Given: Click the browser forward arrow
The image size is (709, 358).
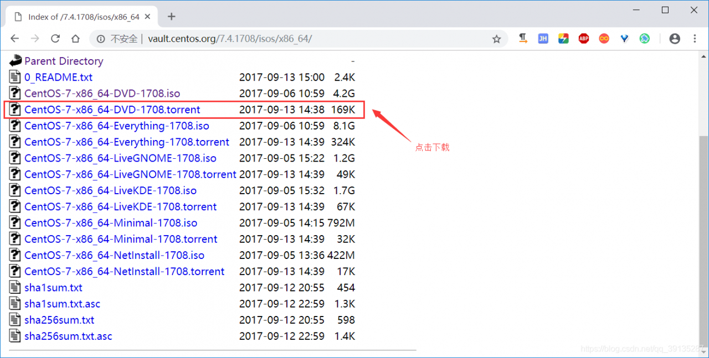Looking at the screenshot, I should click(x=35, y=39).
